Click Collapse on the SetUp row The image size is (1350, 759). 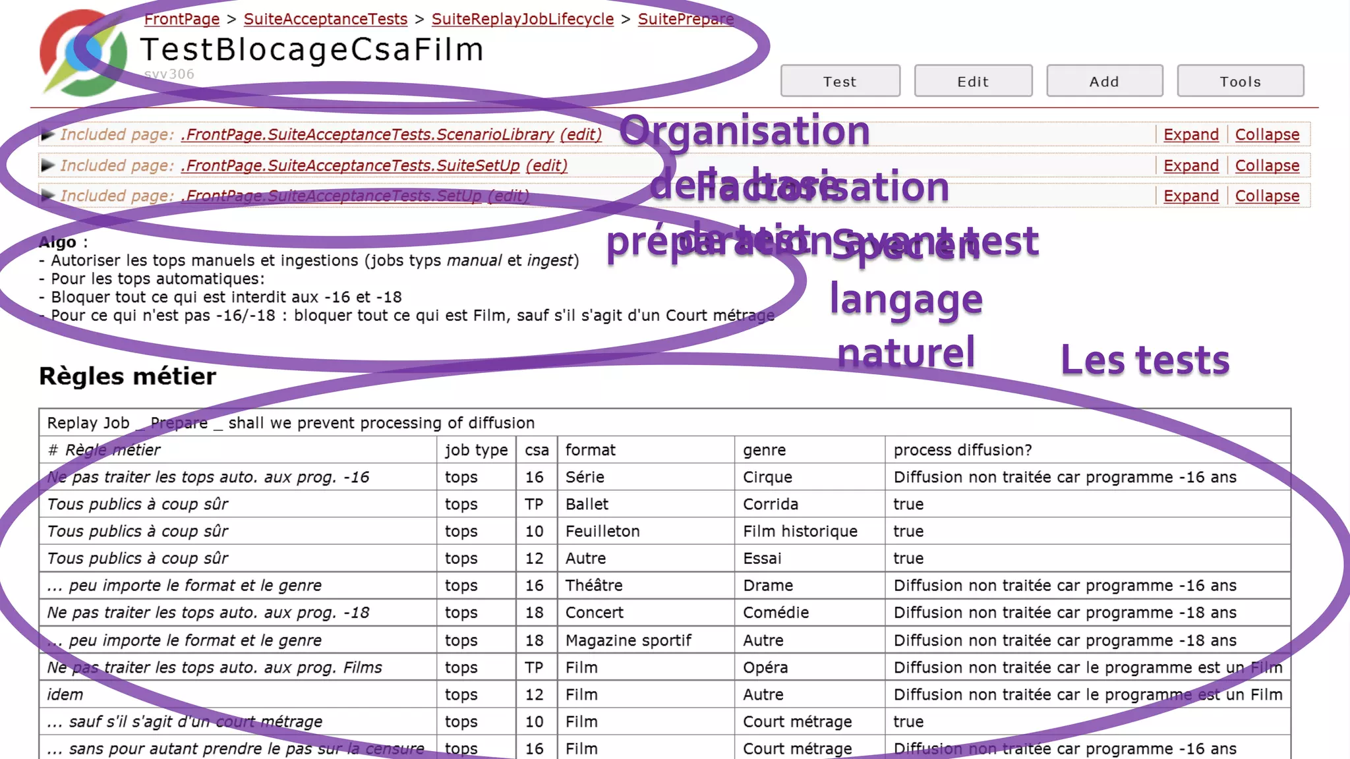1267,196
